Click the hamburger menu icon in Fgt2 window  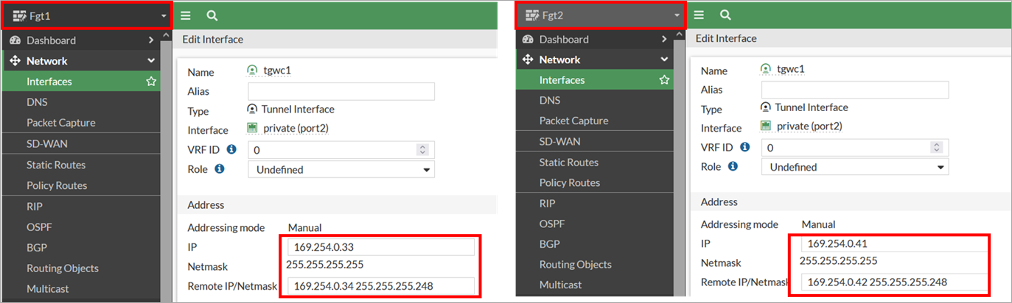tap(699, 15)
